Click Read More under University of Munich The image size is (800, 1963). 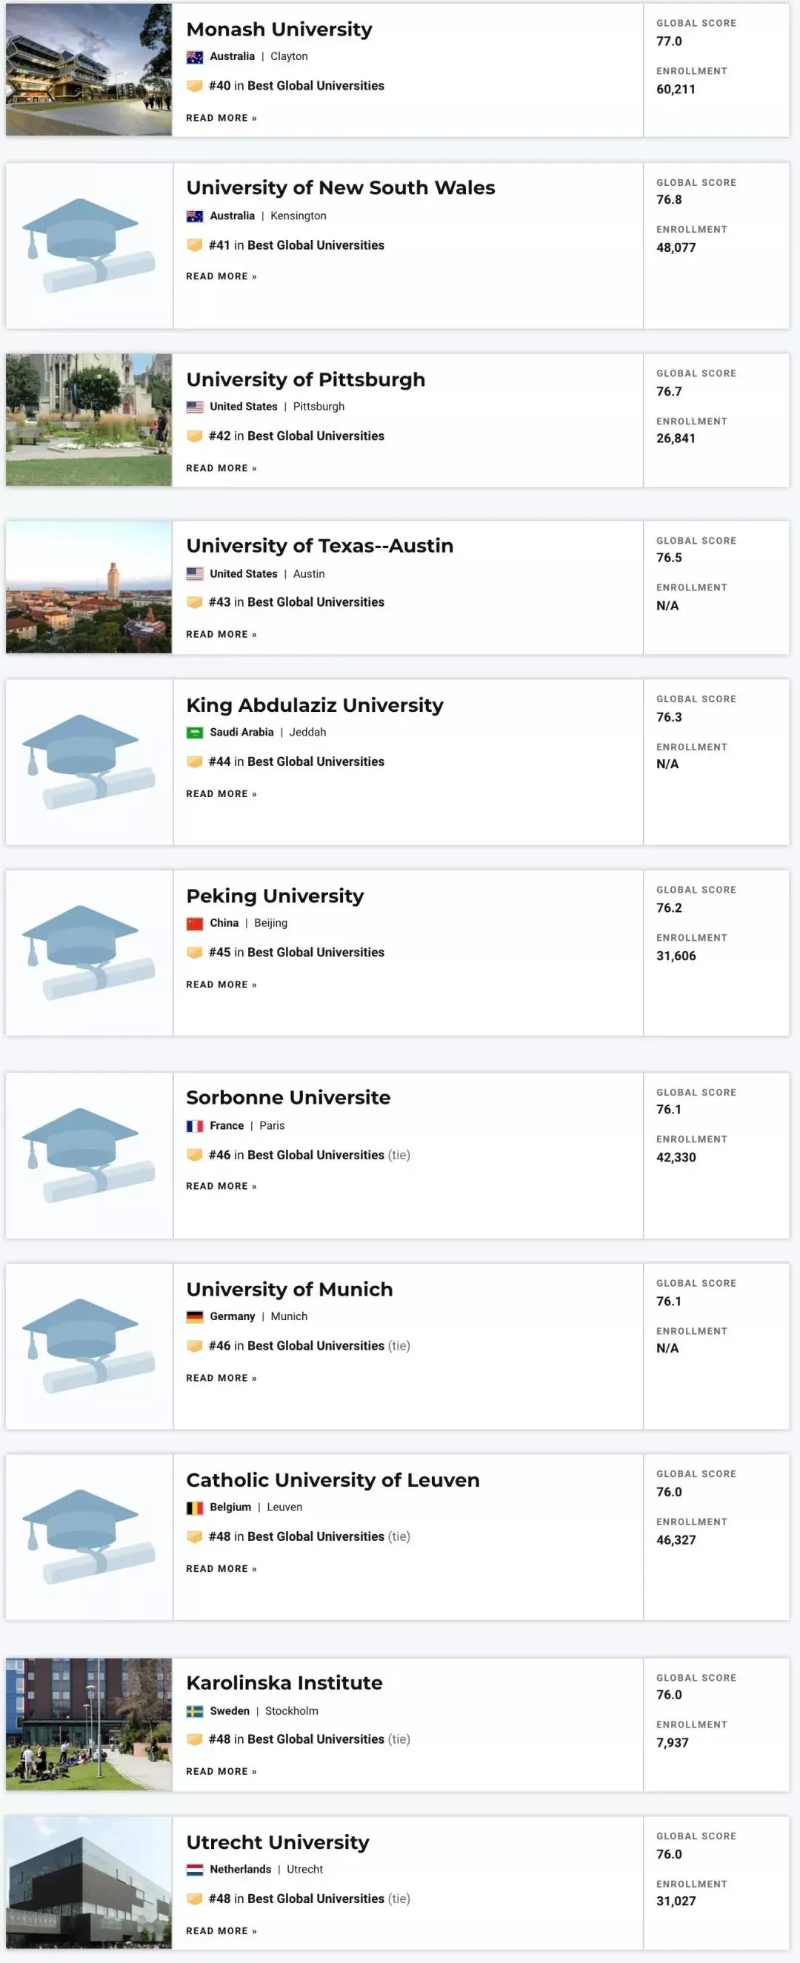[x=221, y=1379]
